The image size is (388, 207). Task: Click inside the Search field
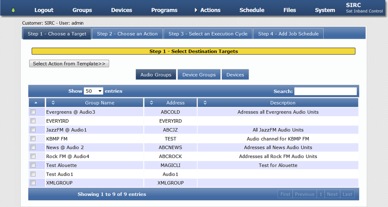(325, 91)
